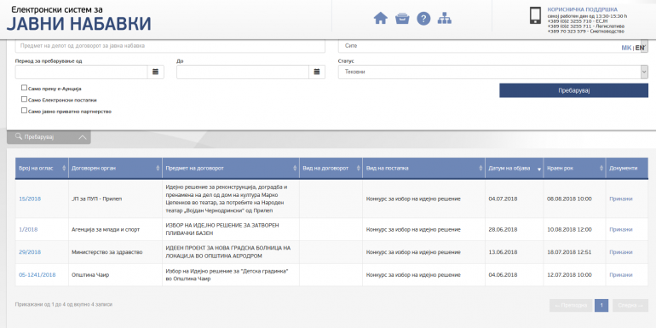Go to previous page 'Претходна'
The image size is (656, 328).
[x=571, y=305]
